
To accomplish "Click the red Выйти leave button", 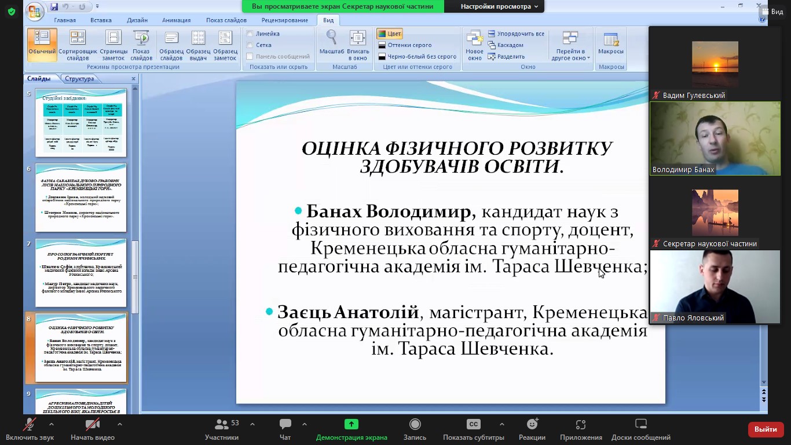I will (766, 429).
